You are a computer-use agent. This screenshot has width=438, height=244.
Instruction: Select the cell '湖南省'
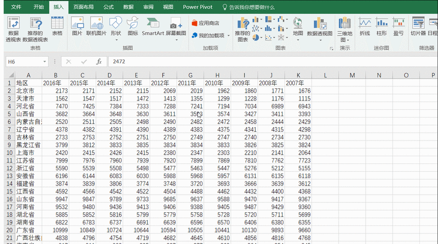point(28,222)
